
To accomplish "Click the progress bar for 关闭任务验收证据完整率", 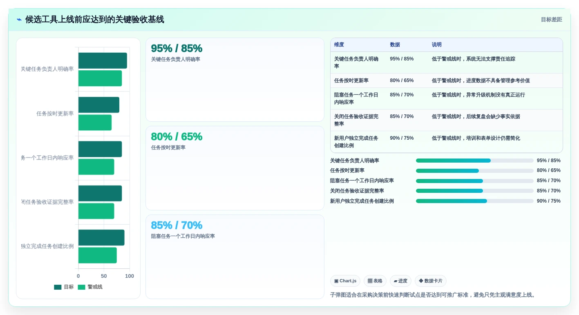I will point(475,191).
